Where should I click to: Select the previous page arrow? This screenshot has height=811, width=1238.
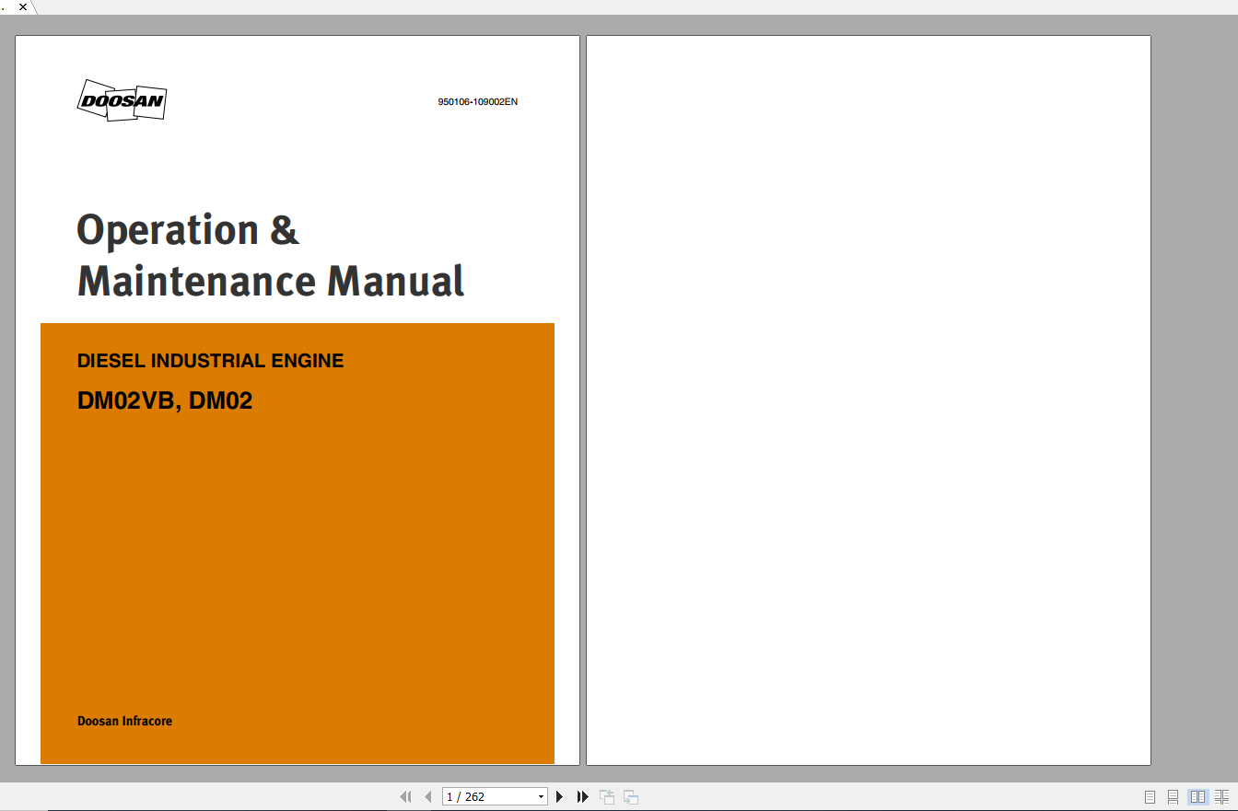tap(427, 796)
